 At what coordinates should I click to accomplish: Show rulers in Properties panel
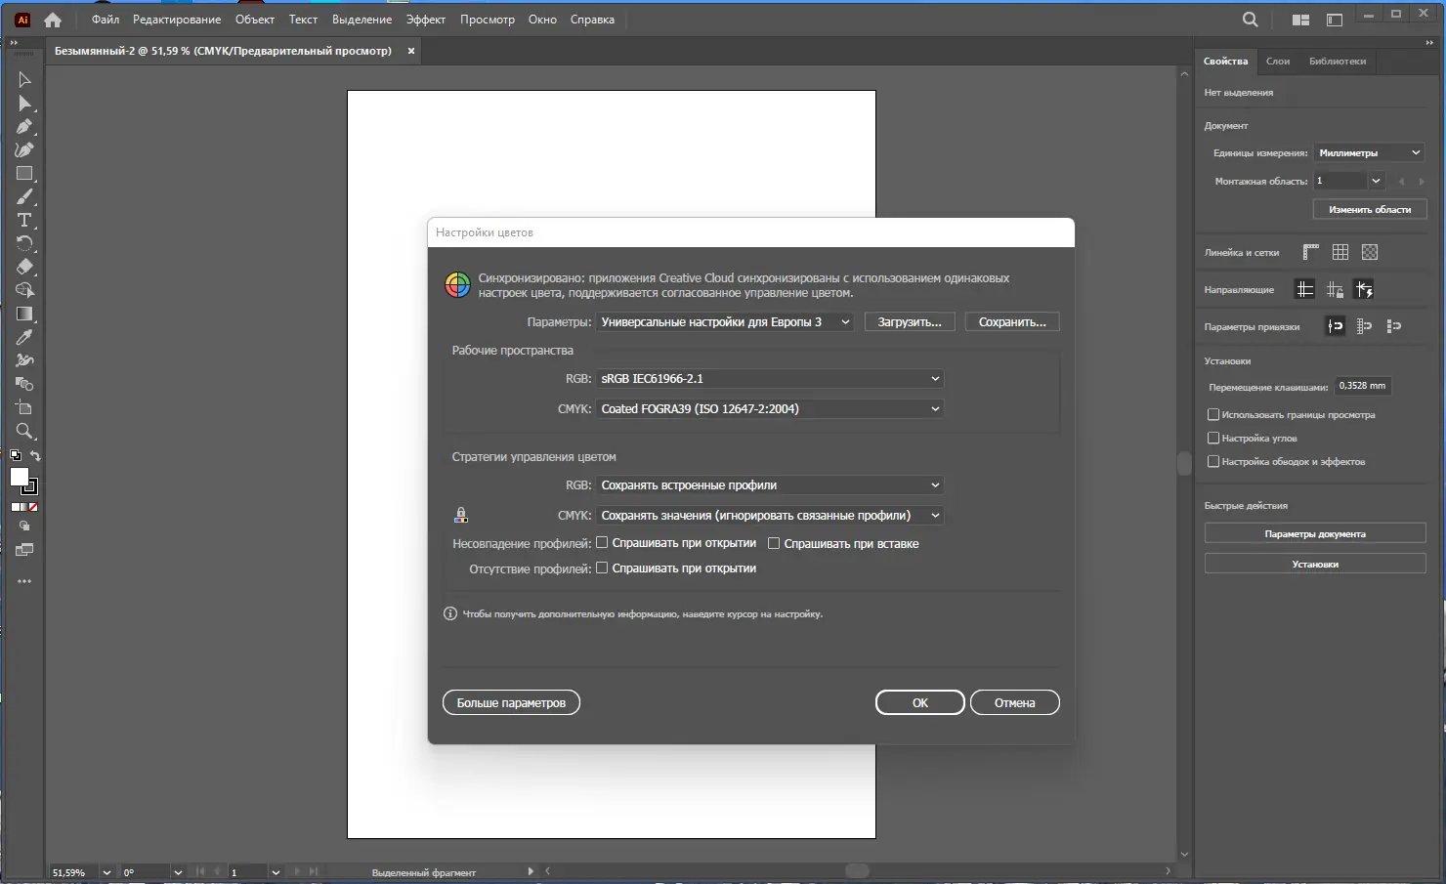(x=1311, y=252)
